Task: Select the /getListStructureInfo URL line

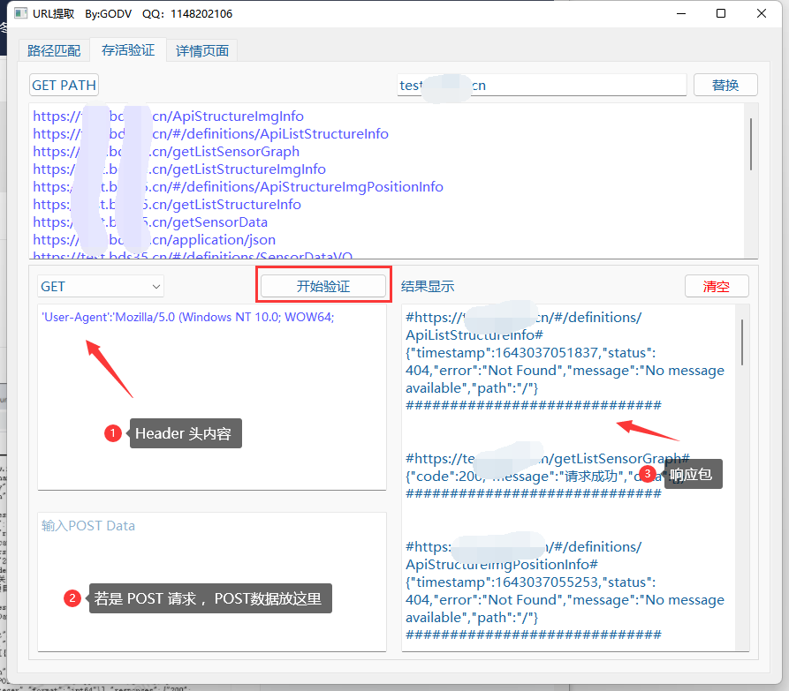Action: [x=167, y=204]
